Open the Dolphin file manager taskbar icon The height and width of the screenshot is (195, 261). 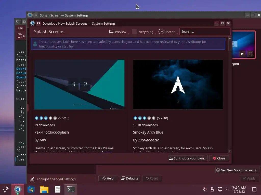coord(44,189)
